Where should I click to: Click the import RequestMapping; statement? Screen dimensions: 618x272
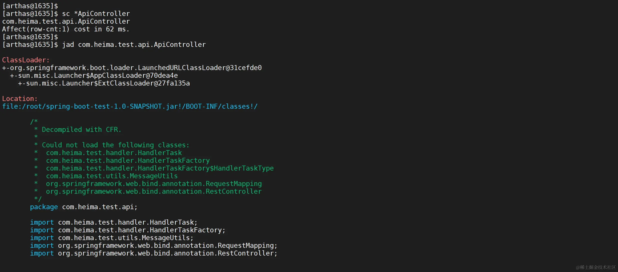pos(154,246)
